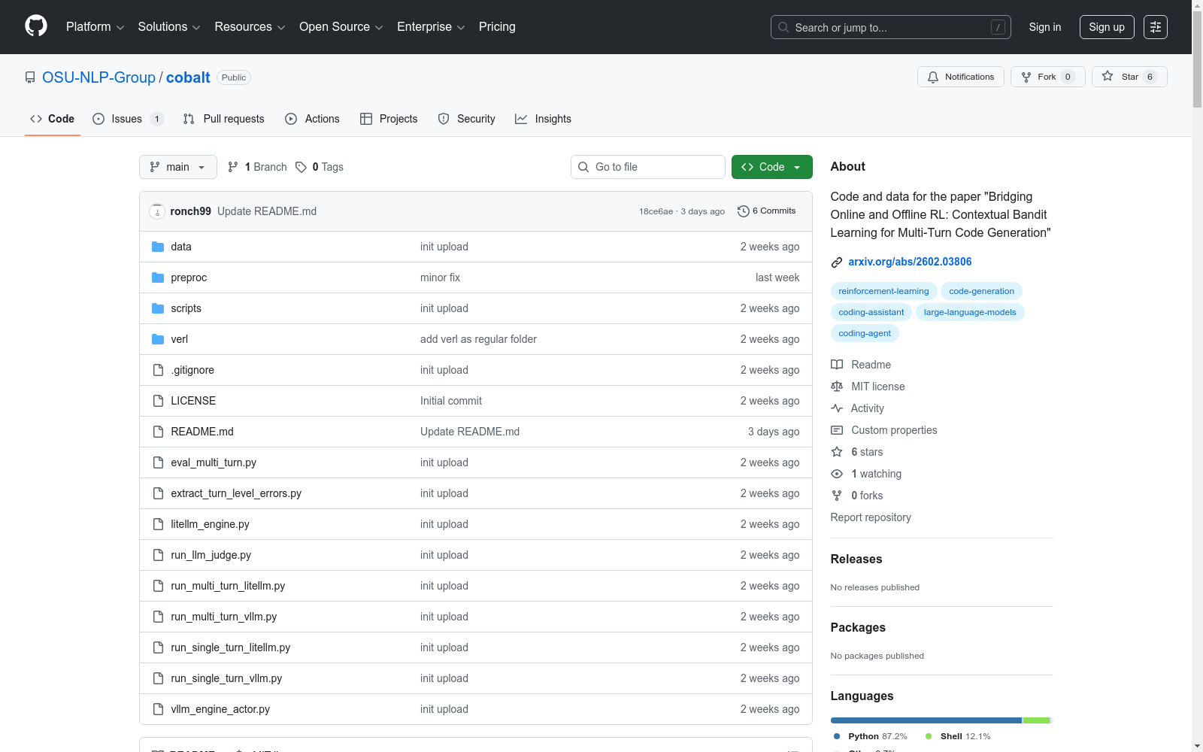This screenshot has height=752, width=1203.
Task: View the 6 Commits history link
Action: [x=767, y=211]
